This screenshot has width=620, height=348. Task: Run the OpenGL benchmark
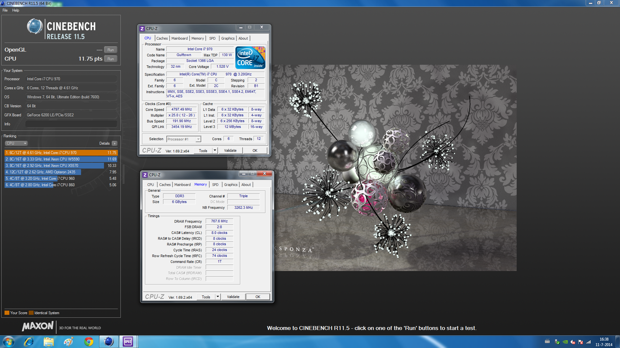click(x=111, y=50)
